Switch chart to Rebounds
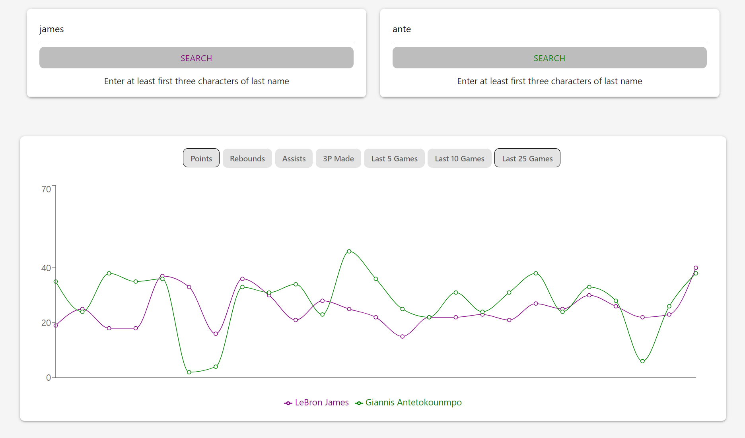 click(247, 158)
